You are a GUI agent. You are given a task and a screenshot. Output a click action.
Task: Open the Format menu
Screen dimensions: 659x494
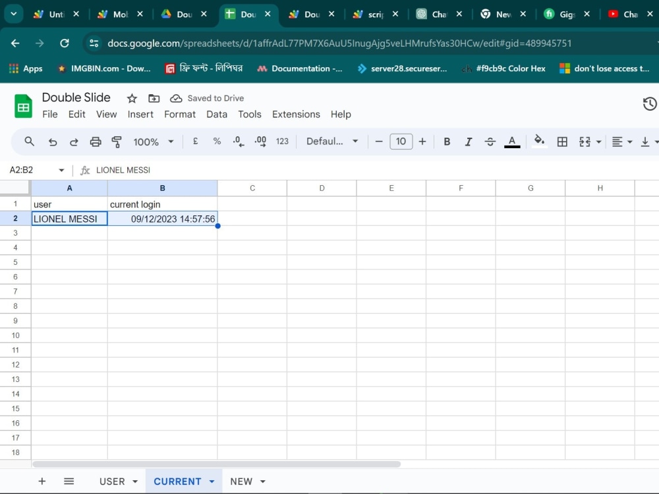coord(180,114)
